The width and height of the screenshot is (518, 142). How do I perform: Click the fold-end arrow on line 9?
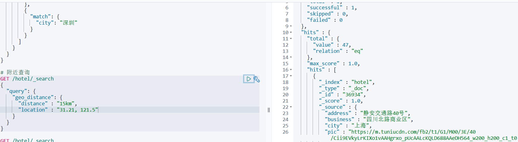(x=291, y=26)
